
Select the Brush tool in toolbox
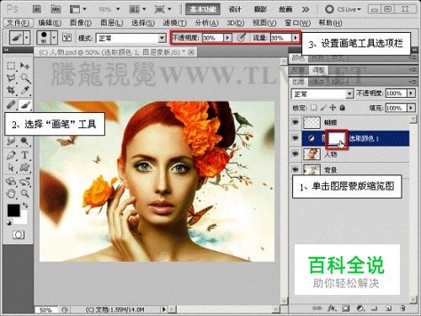(25, 105)
